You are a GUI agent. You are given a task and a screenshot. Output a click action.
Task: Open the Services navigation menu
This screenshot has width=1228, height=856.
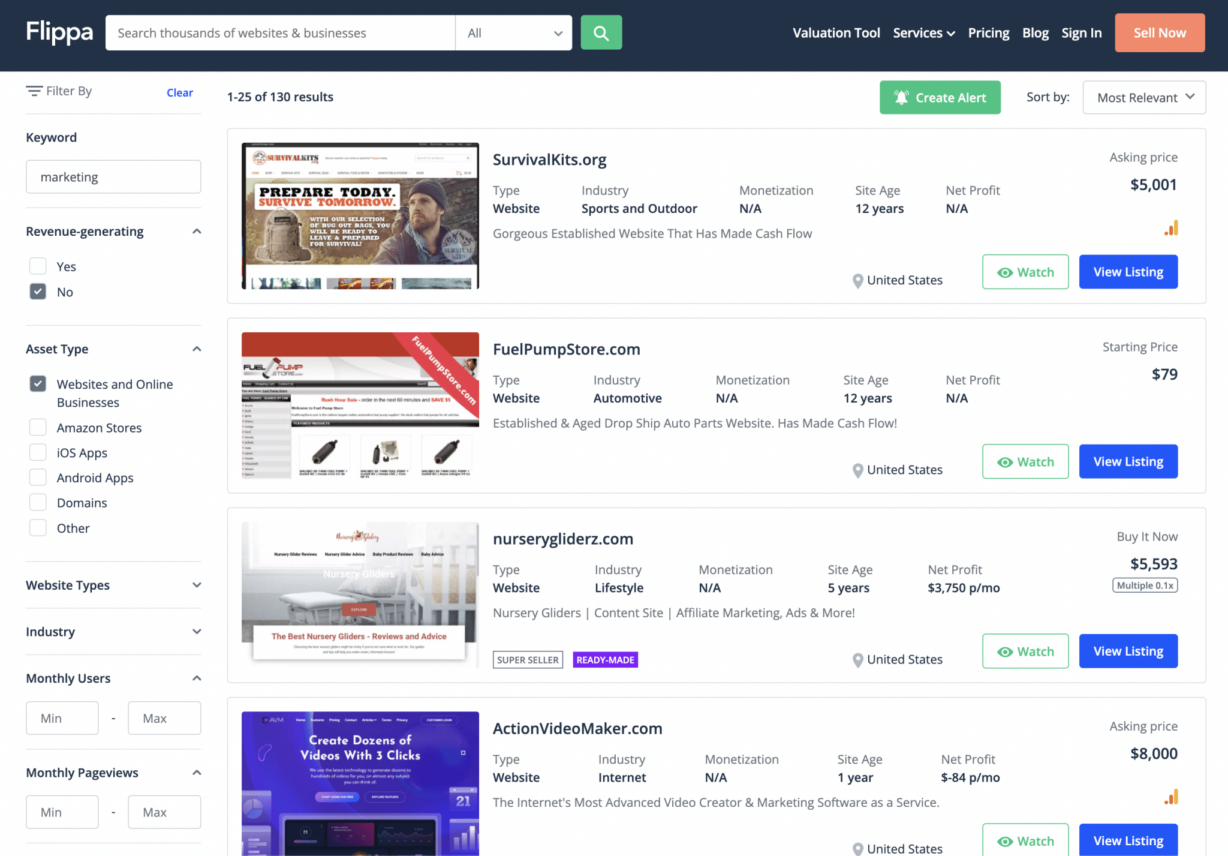pos(924,33)
